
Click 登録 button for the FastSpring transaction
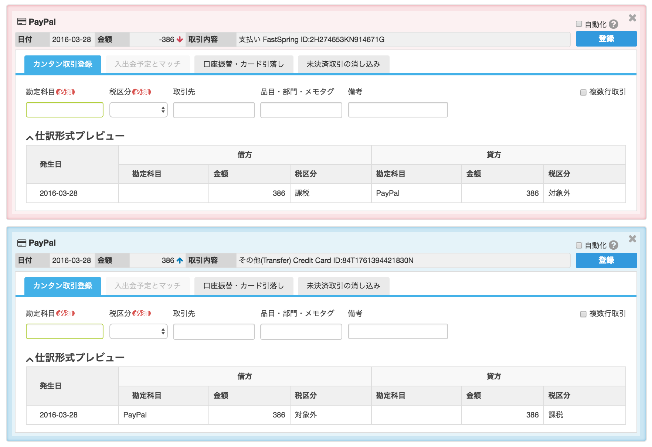click(606, 39)
